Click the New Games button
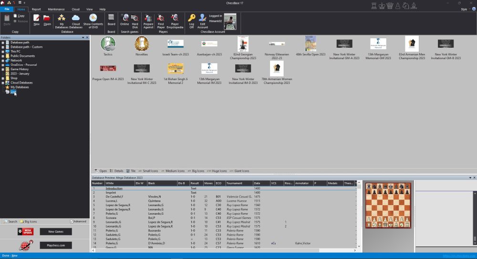This screenshot has width=477, height=259. 56,232
